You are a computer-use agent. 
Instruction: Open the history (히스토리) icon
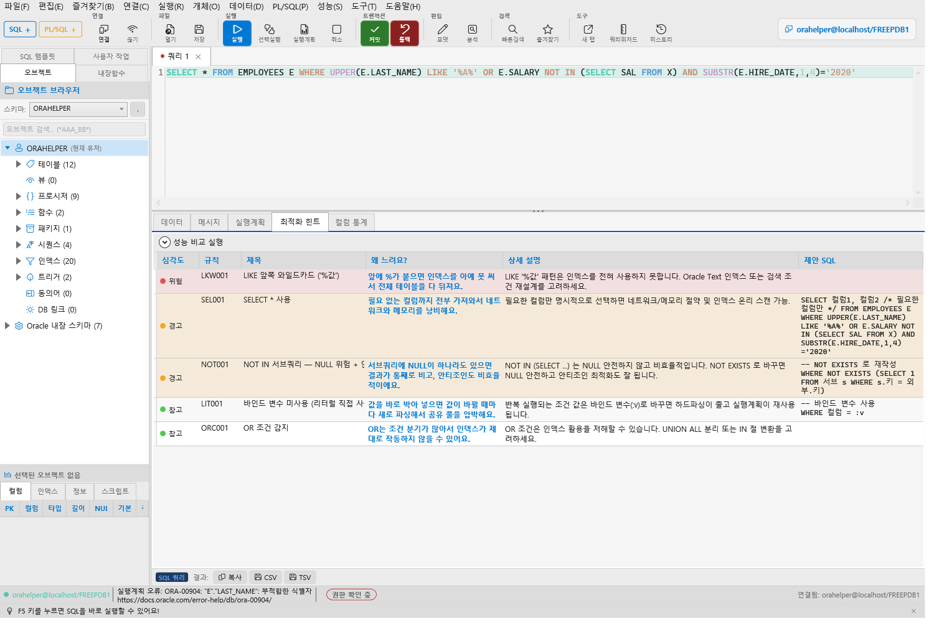coord(661,32)
